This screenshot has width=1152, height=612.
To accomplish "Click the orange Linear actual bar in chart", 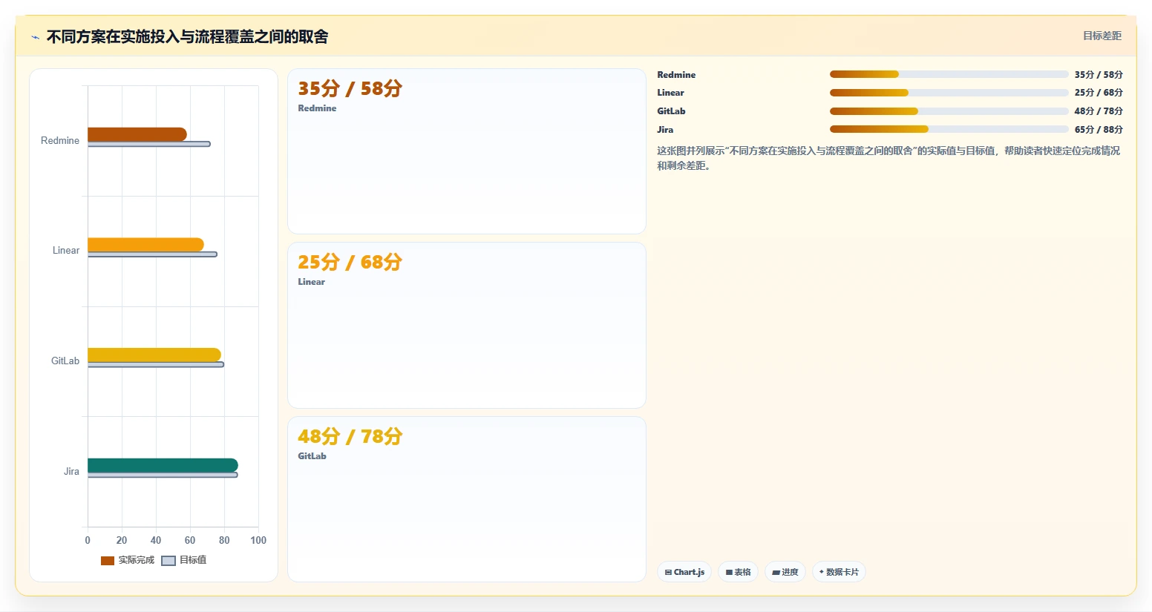I will [x=145, y=245].
